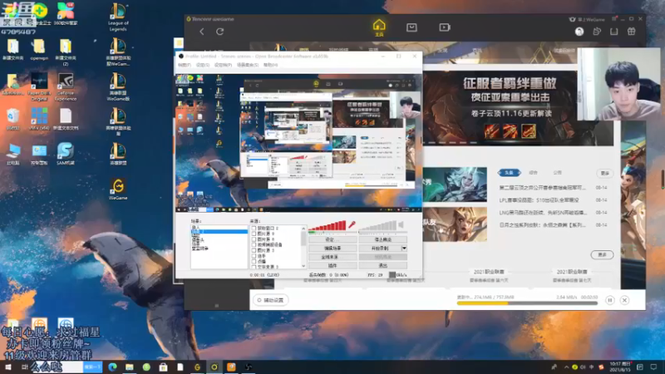Open the 第二届云顶之弈公开赛 news item
Image resolution: width=665 pixels, height=374 pixels.
click(x=543, y=188)
